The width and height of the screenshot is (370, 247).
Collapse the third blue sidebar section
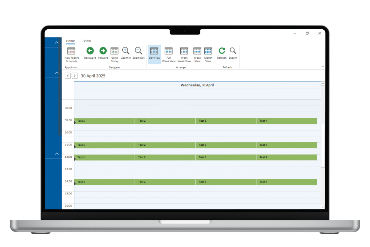[56, 154]
